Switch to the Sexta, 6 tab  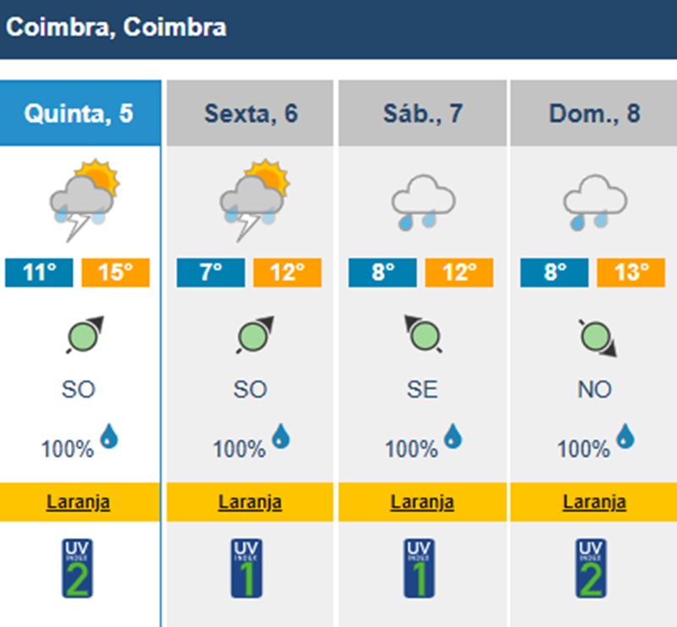(251, 113)
